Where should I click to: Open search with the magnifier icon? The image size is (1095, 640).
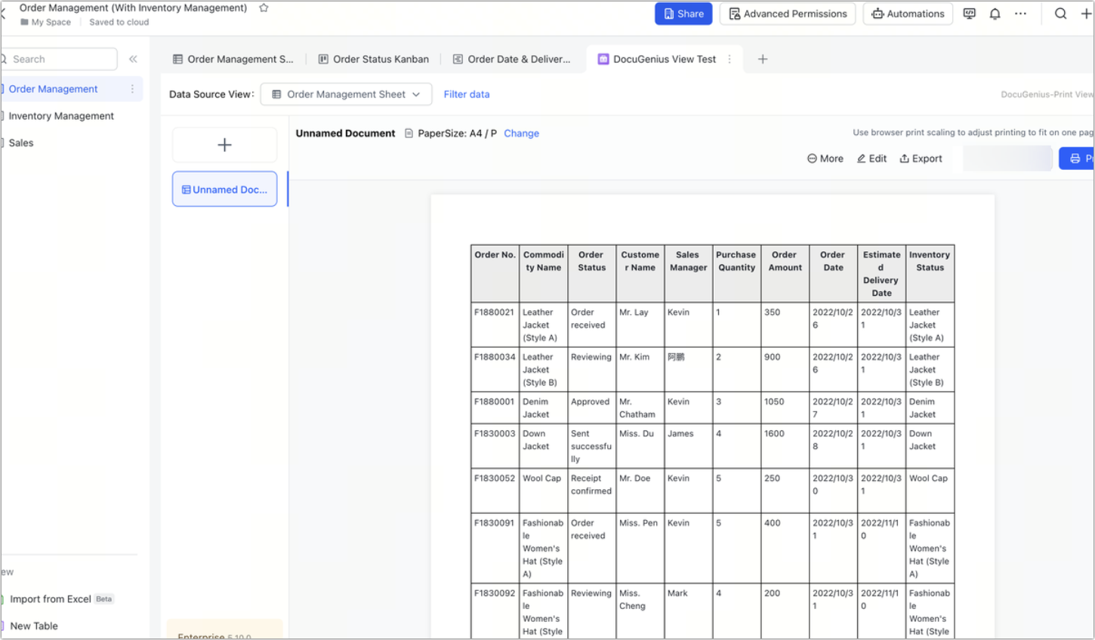click(x=1061, y=13)
